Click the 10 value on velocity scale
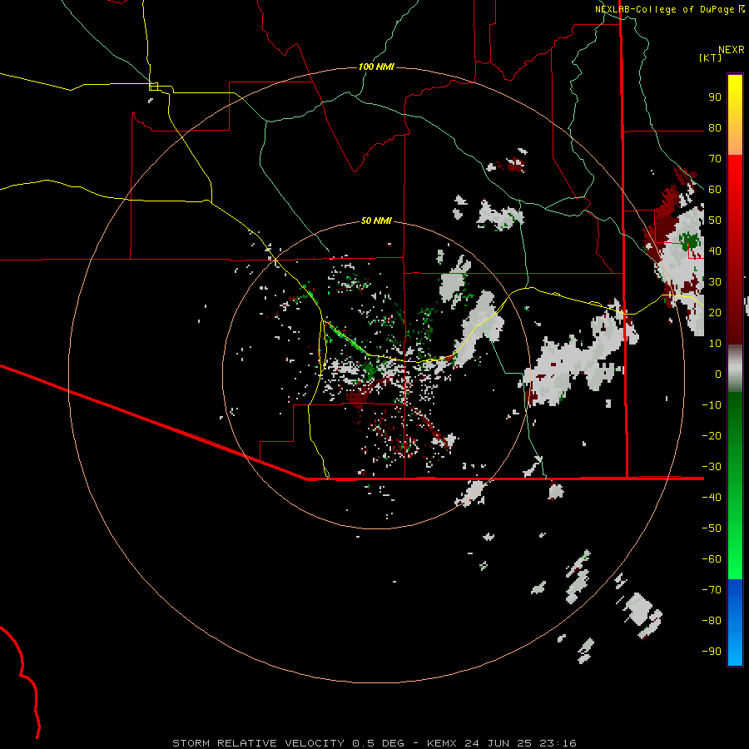This screenshot has height=749, width=749. pos(715,344)
